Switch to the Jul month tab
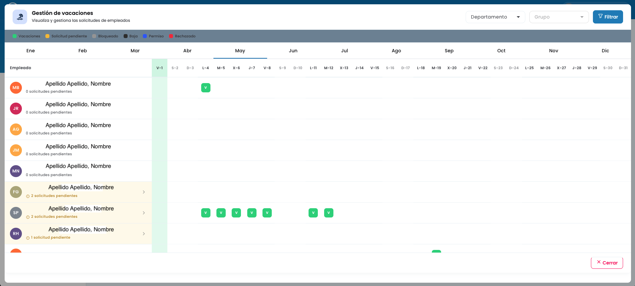The width and height of the screenshot is (635, 286). 345,51
